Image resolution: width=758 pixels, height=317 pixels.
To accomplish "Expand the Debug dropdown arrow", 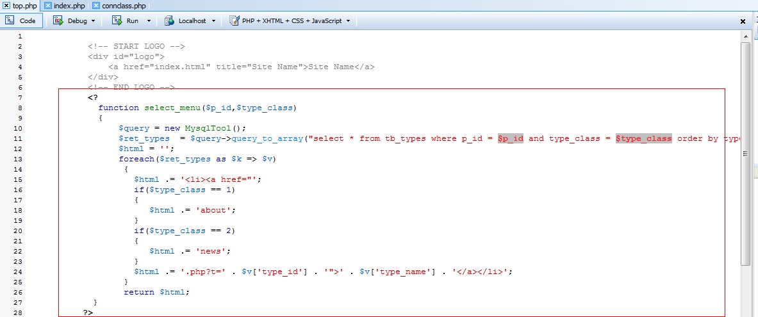I will tap(94, 21).
